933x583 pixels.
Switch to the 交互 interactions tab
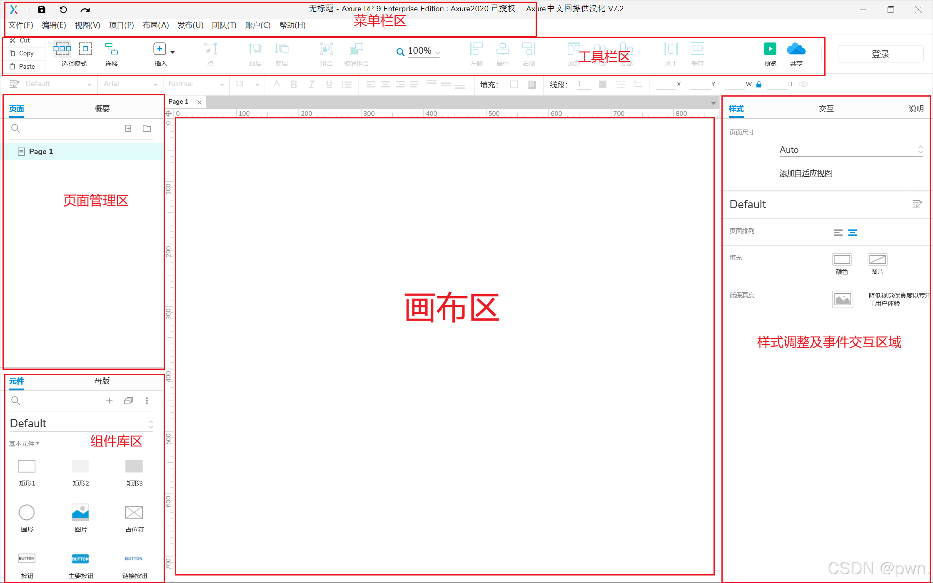click(x=826, y=109)
